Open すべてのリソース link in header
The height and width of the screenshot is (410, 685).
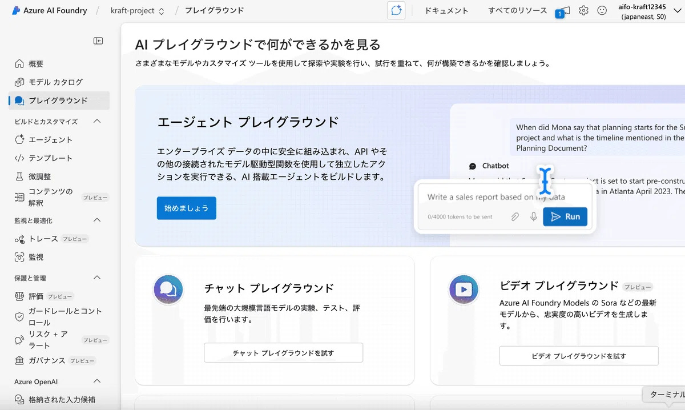[517, 11]
